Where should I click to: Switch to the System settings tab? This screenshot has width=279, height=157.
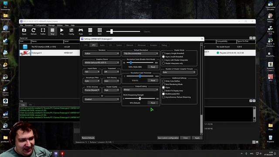click(119, 45)
